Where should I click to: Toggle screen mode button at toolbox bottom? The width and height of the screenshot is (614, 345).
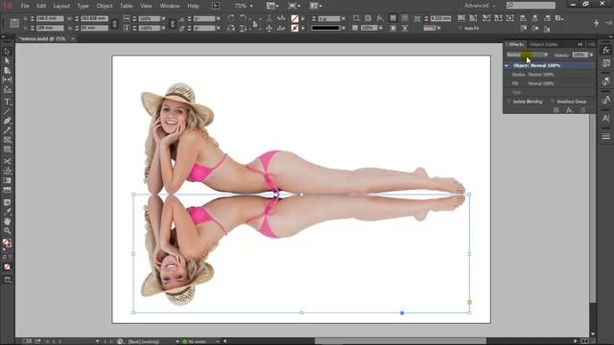click(7, 280)
